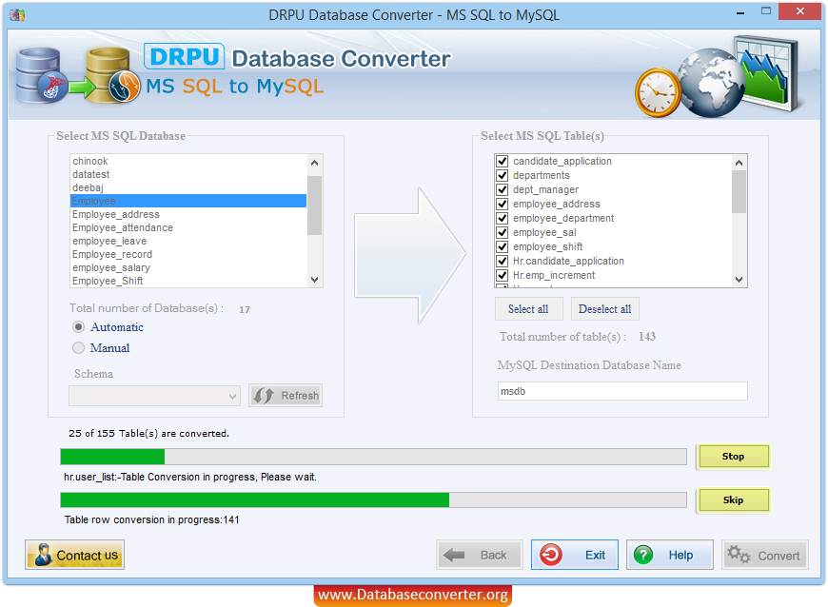828x607 pixels.
Task: Stop the table conversion
Action: [733, 457]
